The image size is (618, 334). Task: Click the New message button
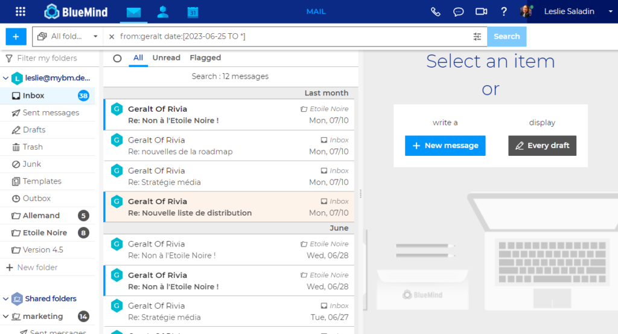click(x=445, y=146)
